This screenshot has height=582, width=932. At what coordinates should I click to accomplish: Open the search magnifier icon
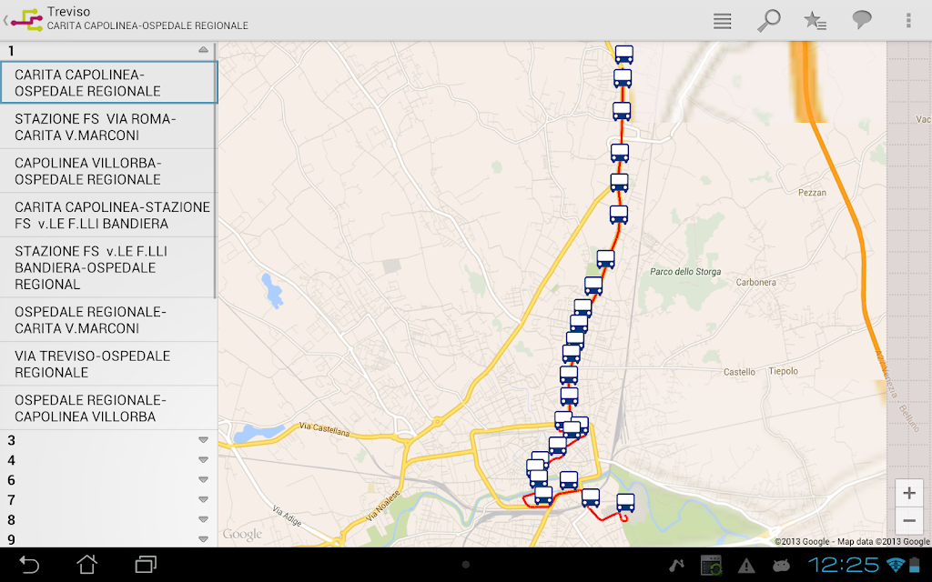pos(768,21)
